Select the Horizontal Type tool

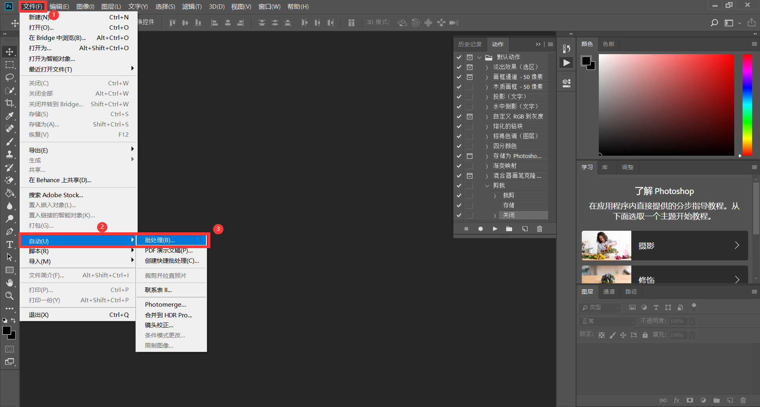point(10,245)
